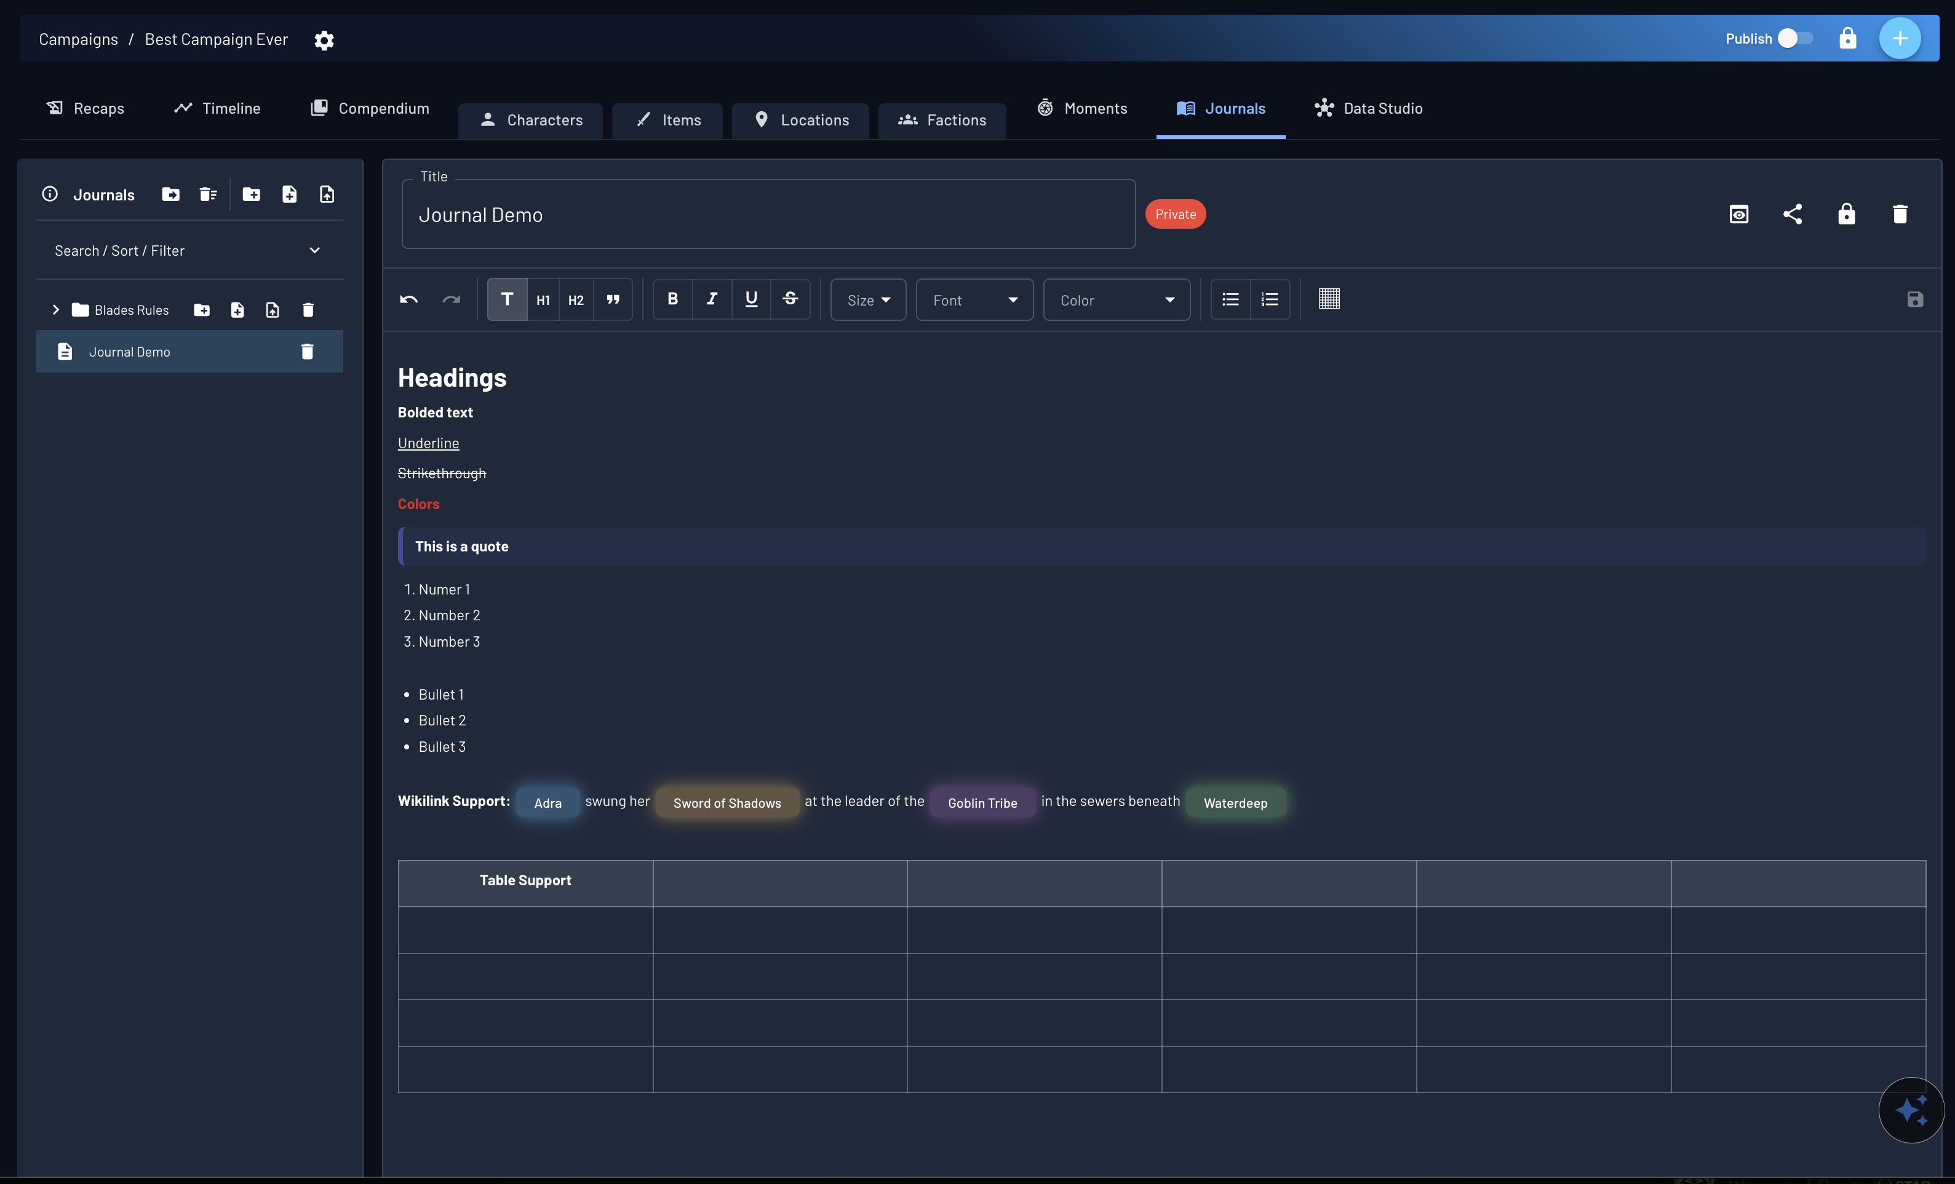Click inside the Title input field
The image size is (1955, 1184).
[x=767, y=214]
